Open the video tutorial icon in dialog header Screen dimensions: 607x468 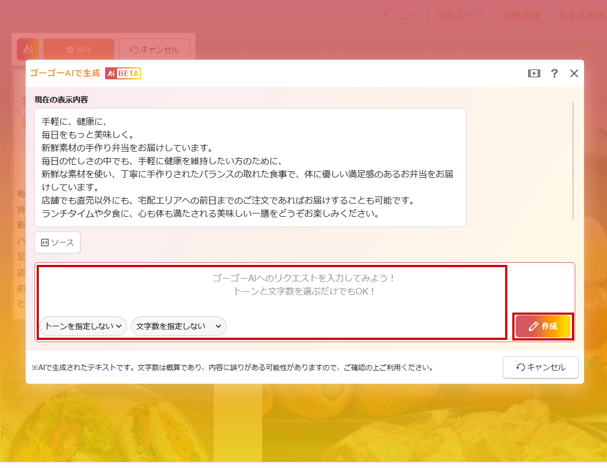534,73
